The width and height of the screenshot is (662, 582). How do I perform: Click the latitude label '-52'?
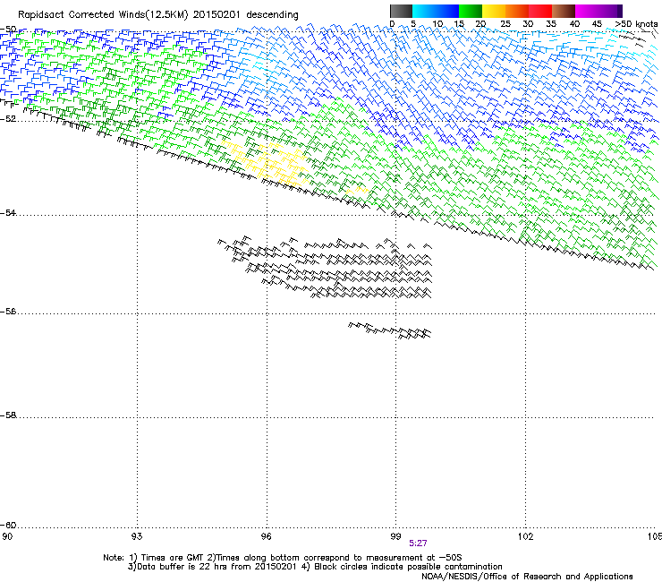pyautogui.click(x=8, y=119)
